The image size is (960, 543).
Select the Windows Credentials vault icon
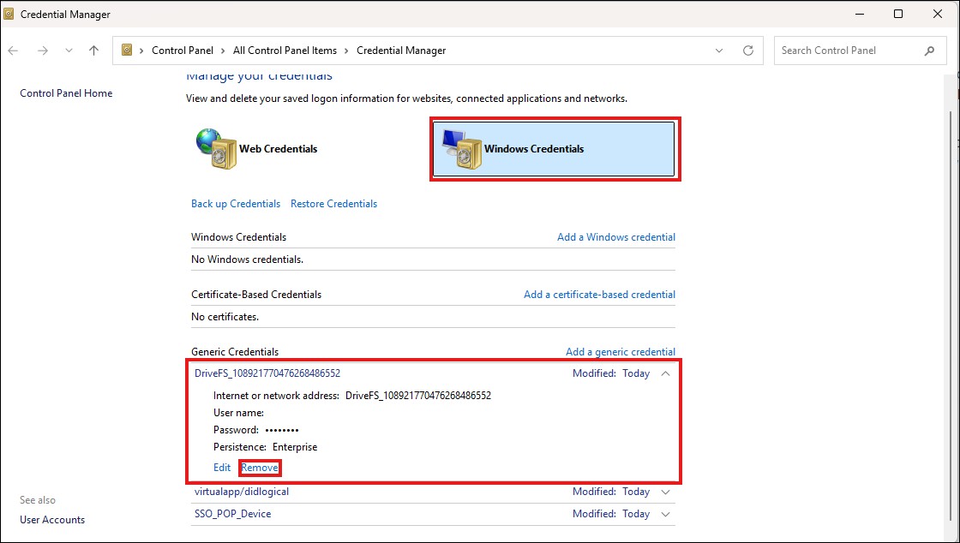pyautogui.click(x=461, y=149)
